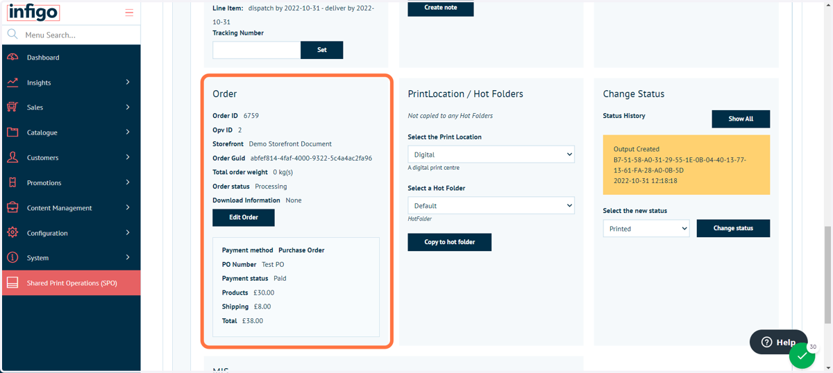833x373 pixels.
Task: Expand the Insights submenu chevron
Action: point(128,82)
